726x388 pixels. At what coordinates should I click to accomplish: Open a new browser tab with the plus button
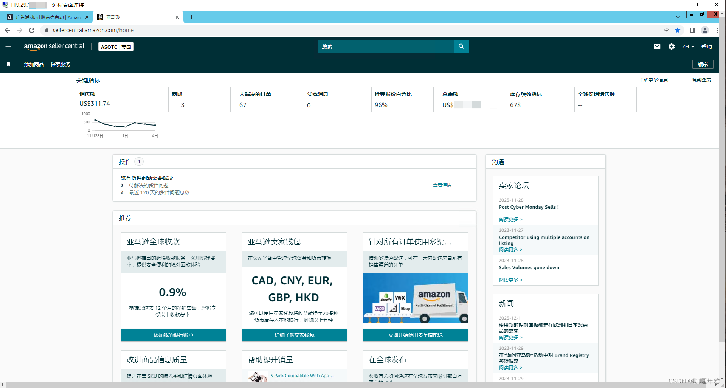[192, 17]
